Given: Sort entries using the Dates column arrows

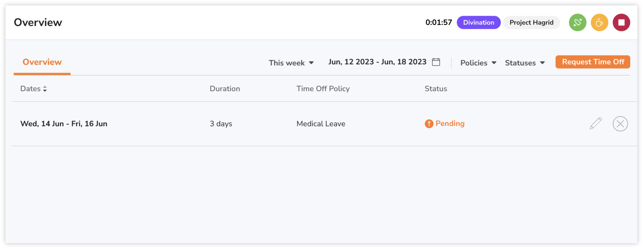Looking at the screenshot, I should (x=45, y=88).
